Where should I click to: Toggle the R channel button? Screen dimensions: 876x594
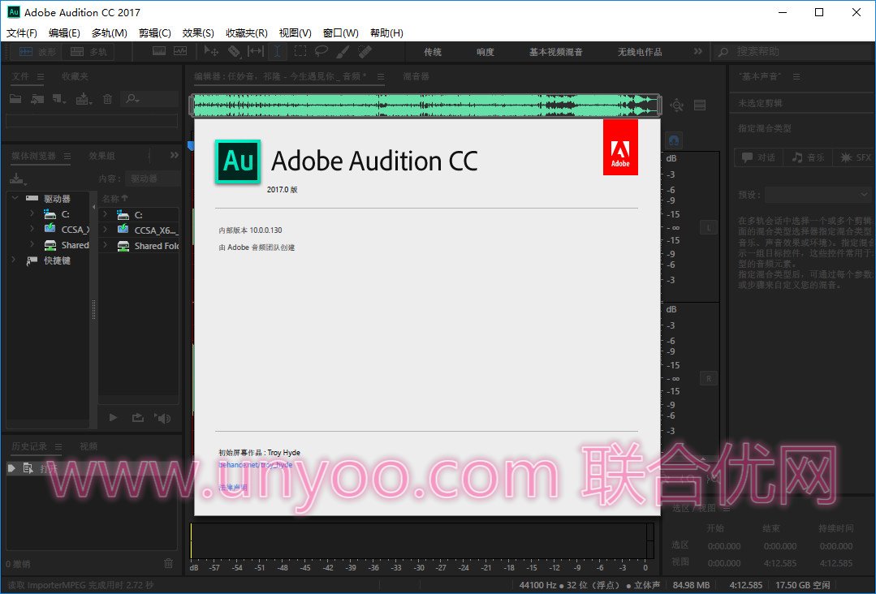[x=709, y=378]
